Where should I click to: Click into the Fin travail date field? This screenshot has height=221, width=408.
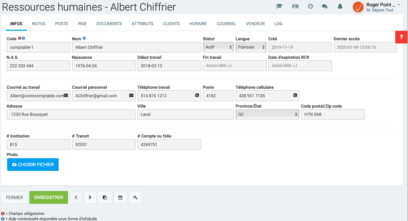[x=234, y=66]
